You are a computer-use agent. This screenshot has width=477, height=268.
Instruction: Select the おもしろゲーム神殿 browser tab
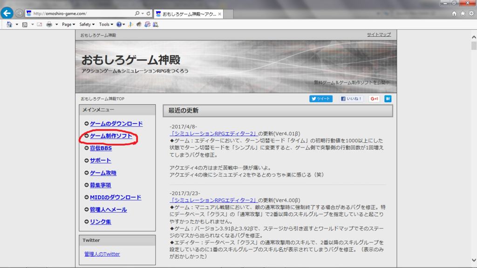click(x=189, y=14)
